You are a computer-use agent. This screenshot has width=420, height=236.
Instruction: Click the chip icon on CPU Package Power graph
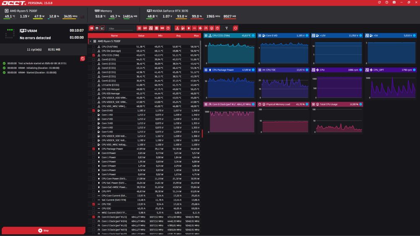pyautogui.click(x=206, y=70)
